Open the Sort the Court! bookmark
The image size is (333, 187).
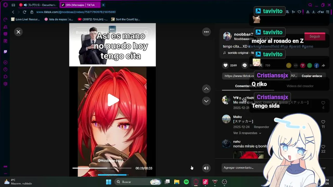coord(126,19)
